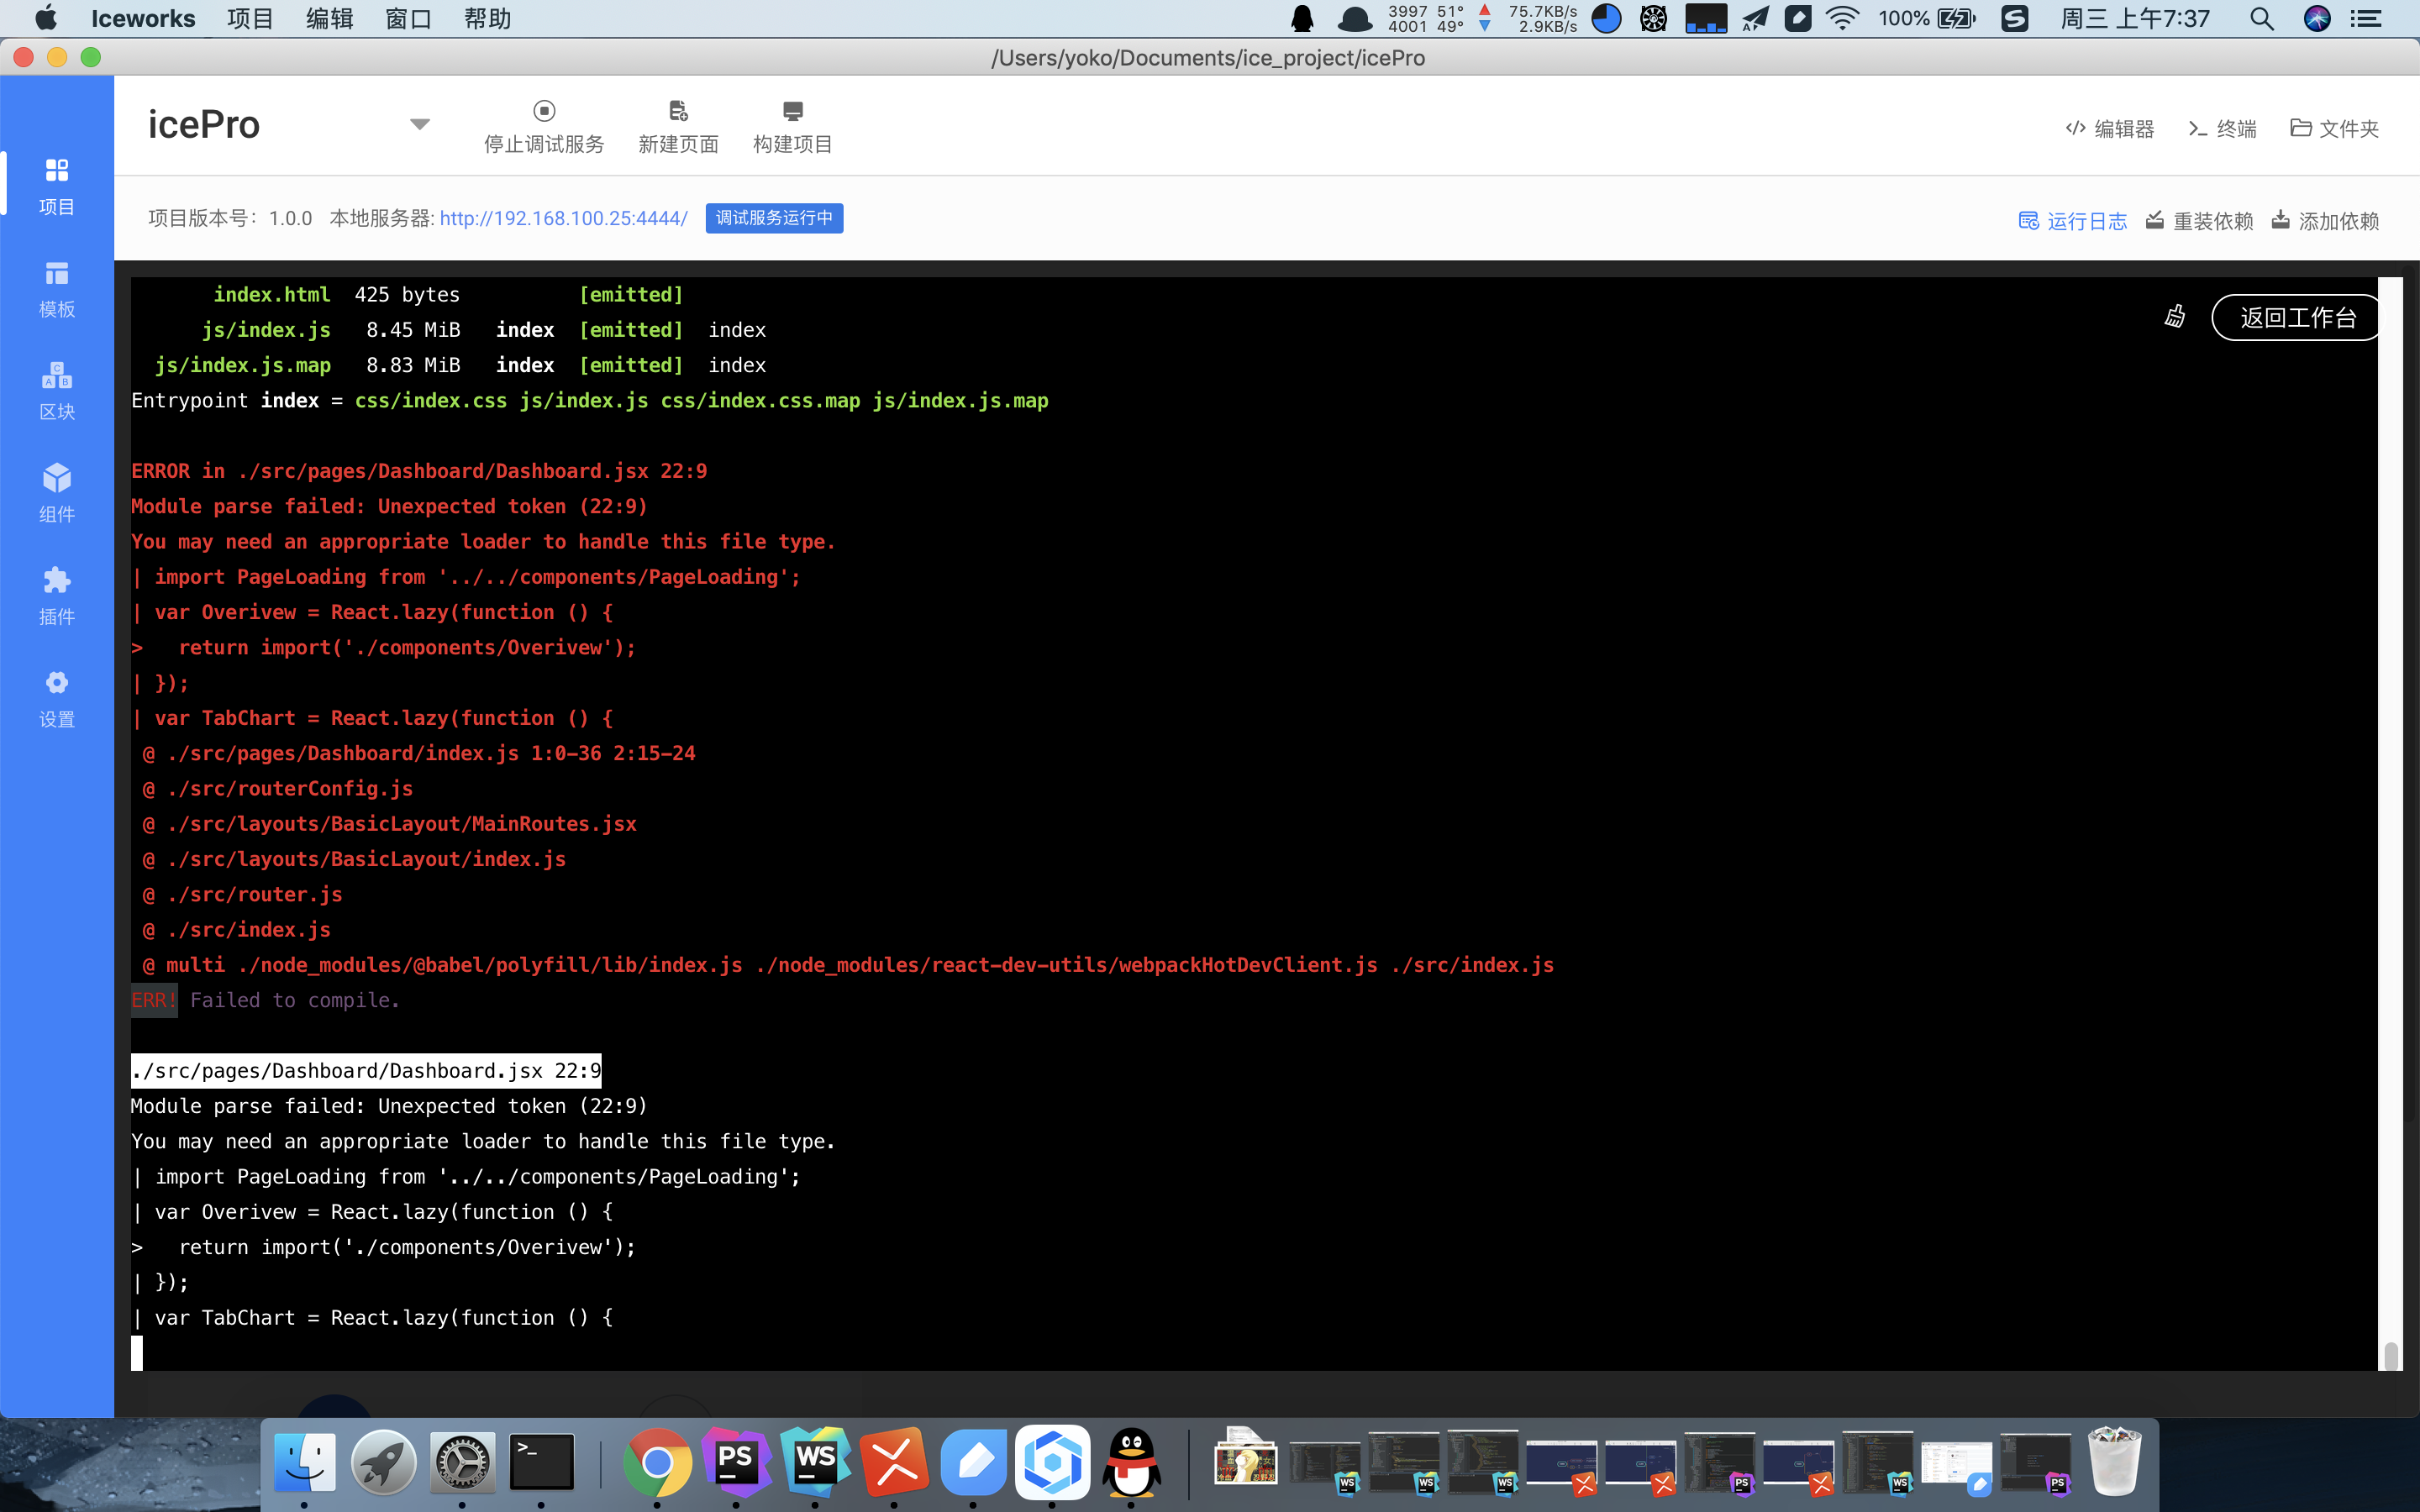Viewport: 2420px width, 1512px height.
Task: Open the 编辑 menu in the menu bar
Action: (329, 19)
